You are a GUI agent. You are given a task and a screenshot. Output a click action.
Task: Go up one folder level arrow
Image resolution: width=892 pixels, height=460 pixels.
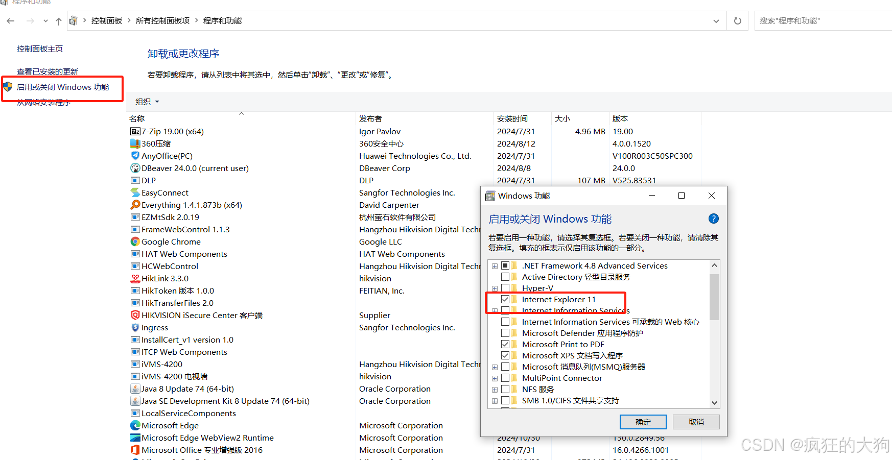coord(59,21)
